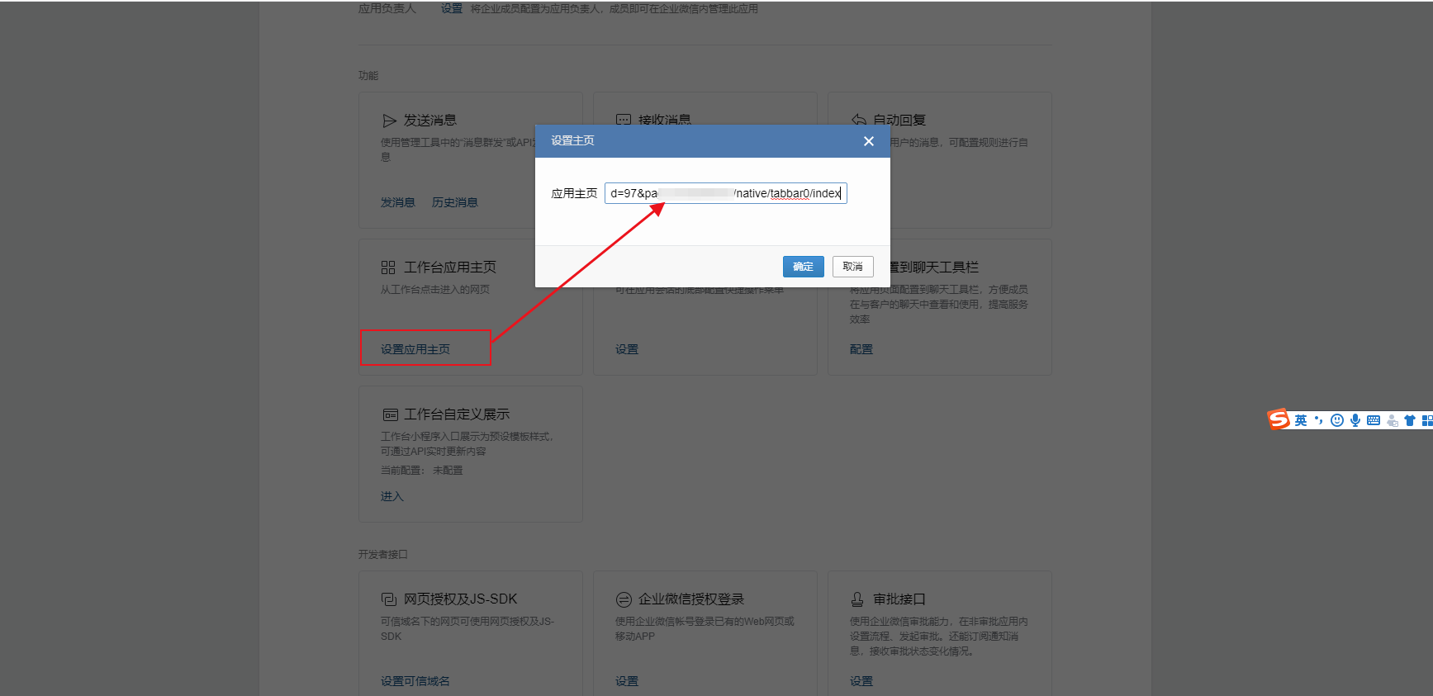This screenshot has width=1433, height=696.
Task: Click the 发送消息 paper-plane icon
Action: coord(389,121)
